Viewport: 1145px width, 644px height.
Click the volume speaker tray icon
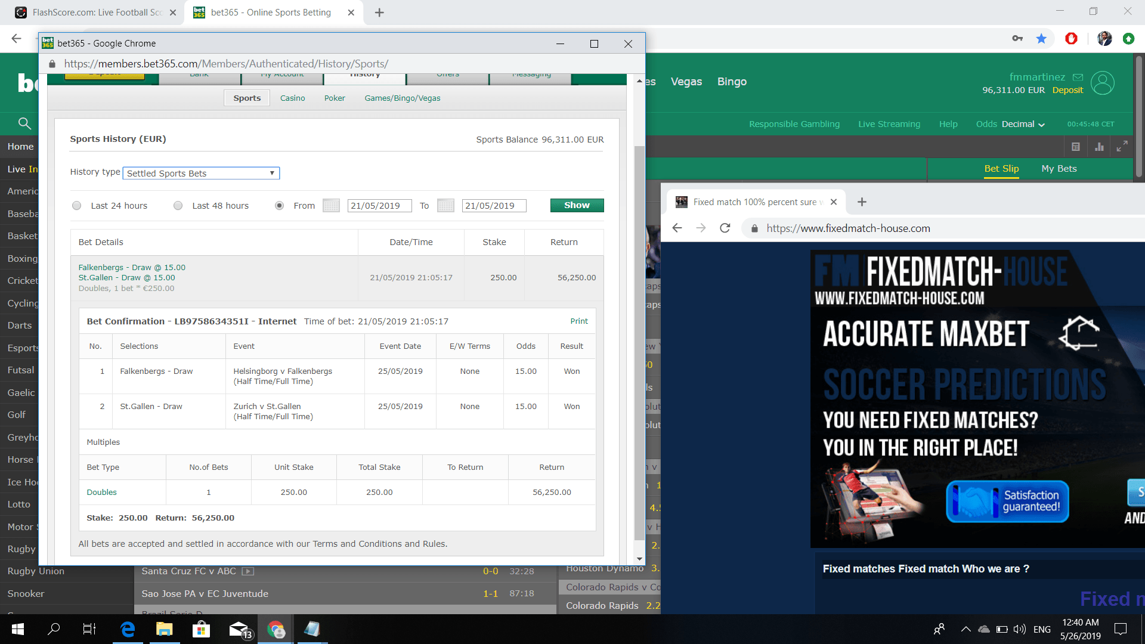[x=1020, y=629]
